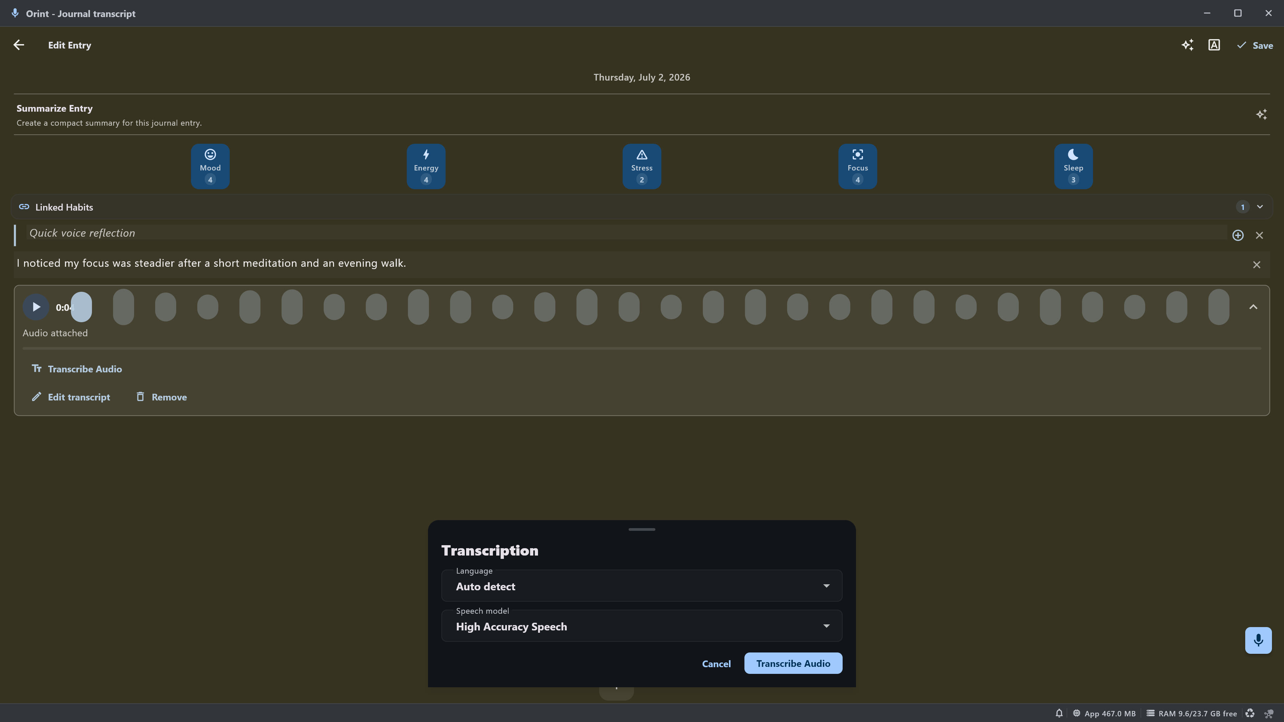Play the attached audio recording
1284x722 pixels.
point(36,307)
